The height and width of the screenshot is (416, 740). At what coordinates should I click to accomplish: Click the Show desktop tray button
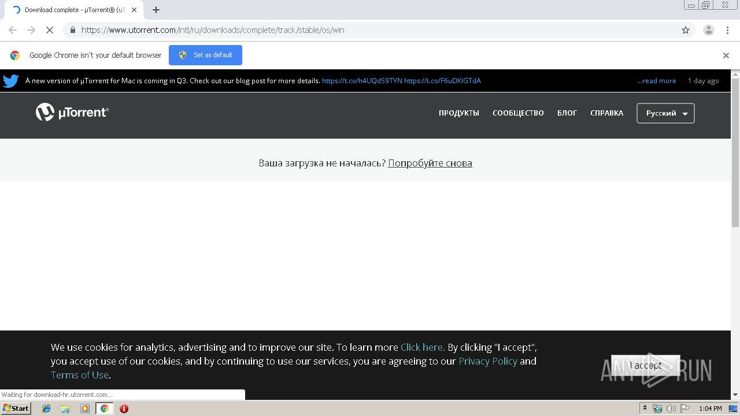click(733, 408)
